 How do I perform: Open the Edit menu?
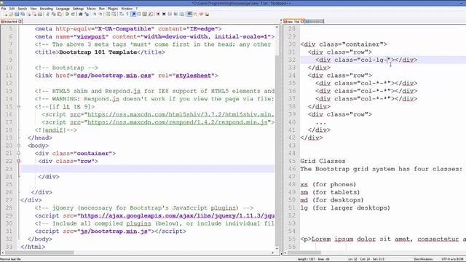click(x=12, y=9)
